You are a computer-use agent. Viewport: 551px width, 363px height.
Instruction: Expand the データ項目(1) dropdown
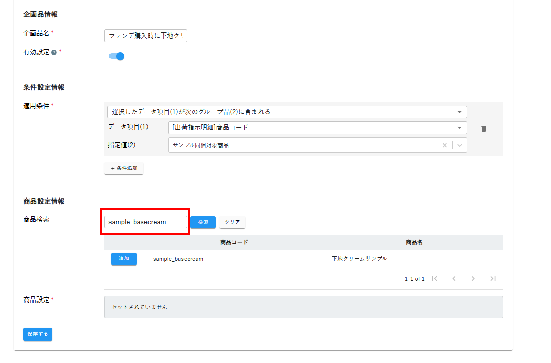pyautogui.click(x=317, y=128)
